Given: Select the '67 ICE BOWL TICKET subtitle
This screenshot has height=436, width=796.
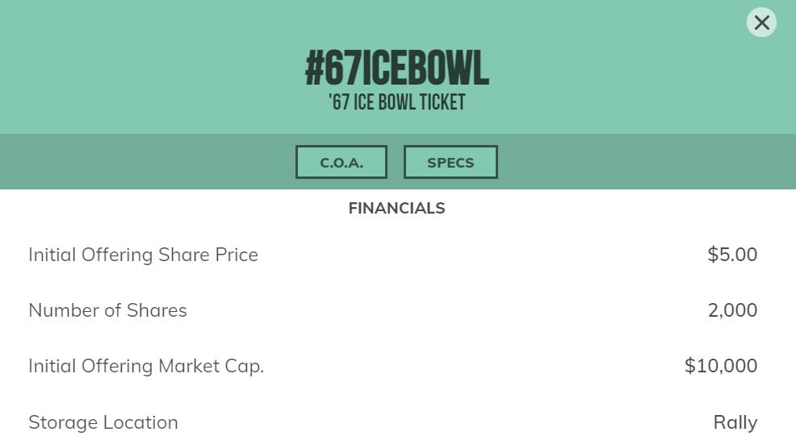Looking at the screenshot, I should (397, 102).
